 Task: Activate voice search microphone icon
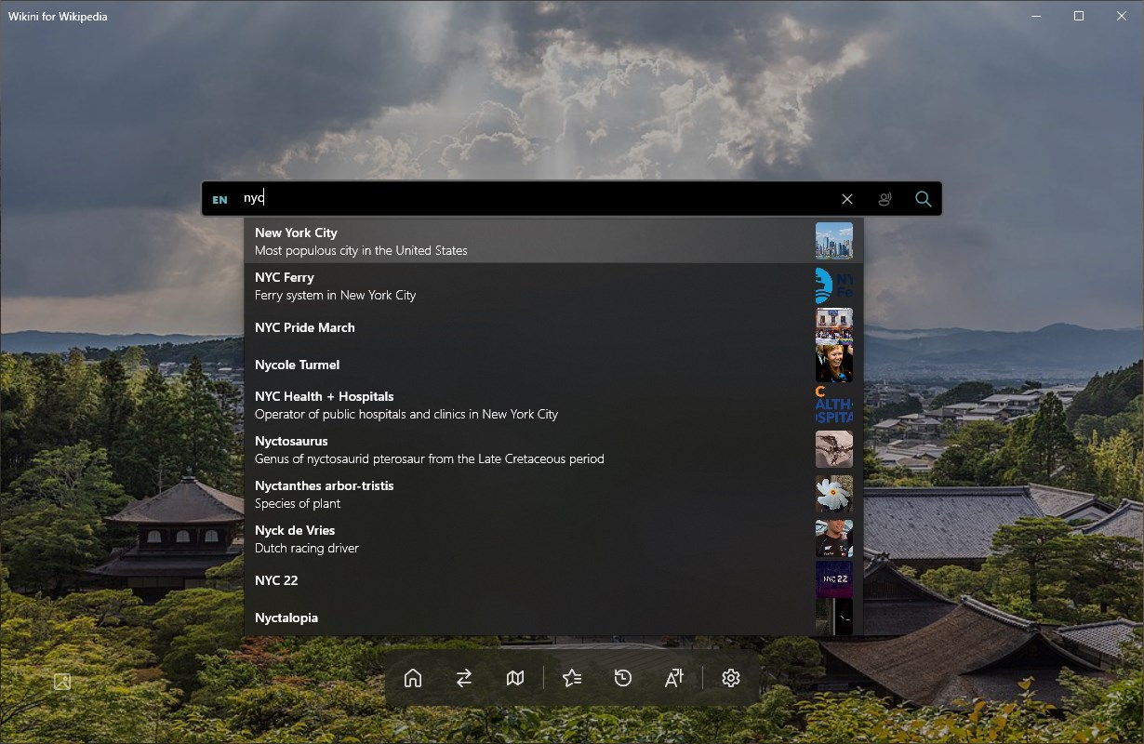click(885, 199)
